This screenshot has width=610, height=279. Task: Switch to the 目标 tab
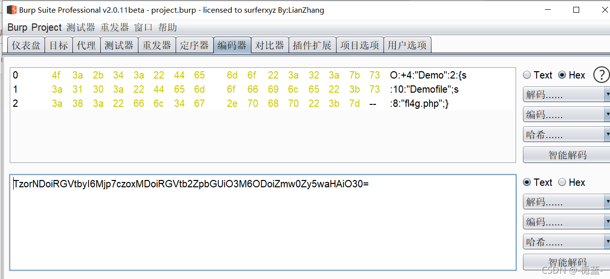59,45
